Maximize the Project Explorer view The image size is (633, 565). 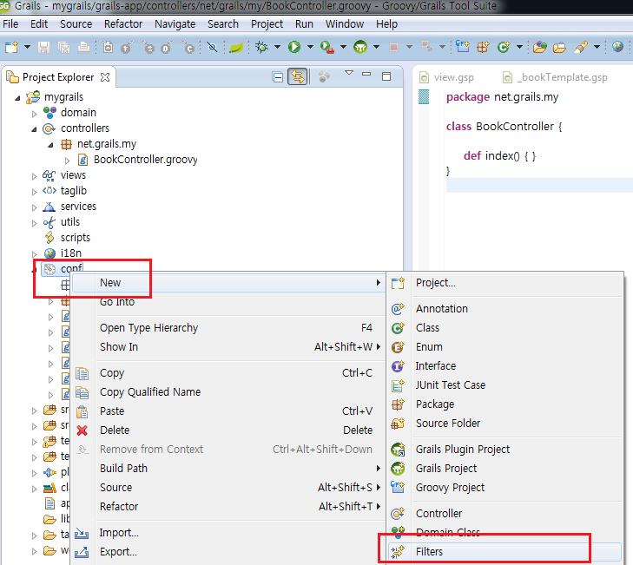tap(386, 76)
